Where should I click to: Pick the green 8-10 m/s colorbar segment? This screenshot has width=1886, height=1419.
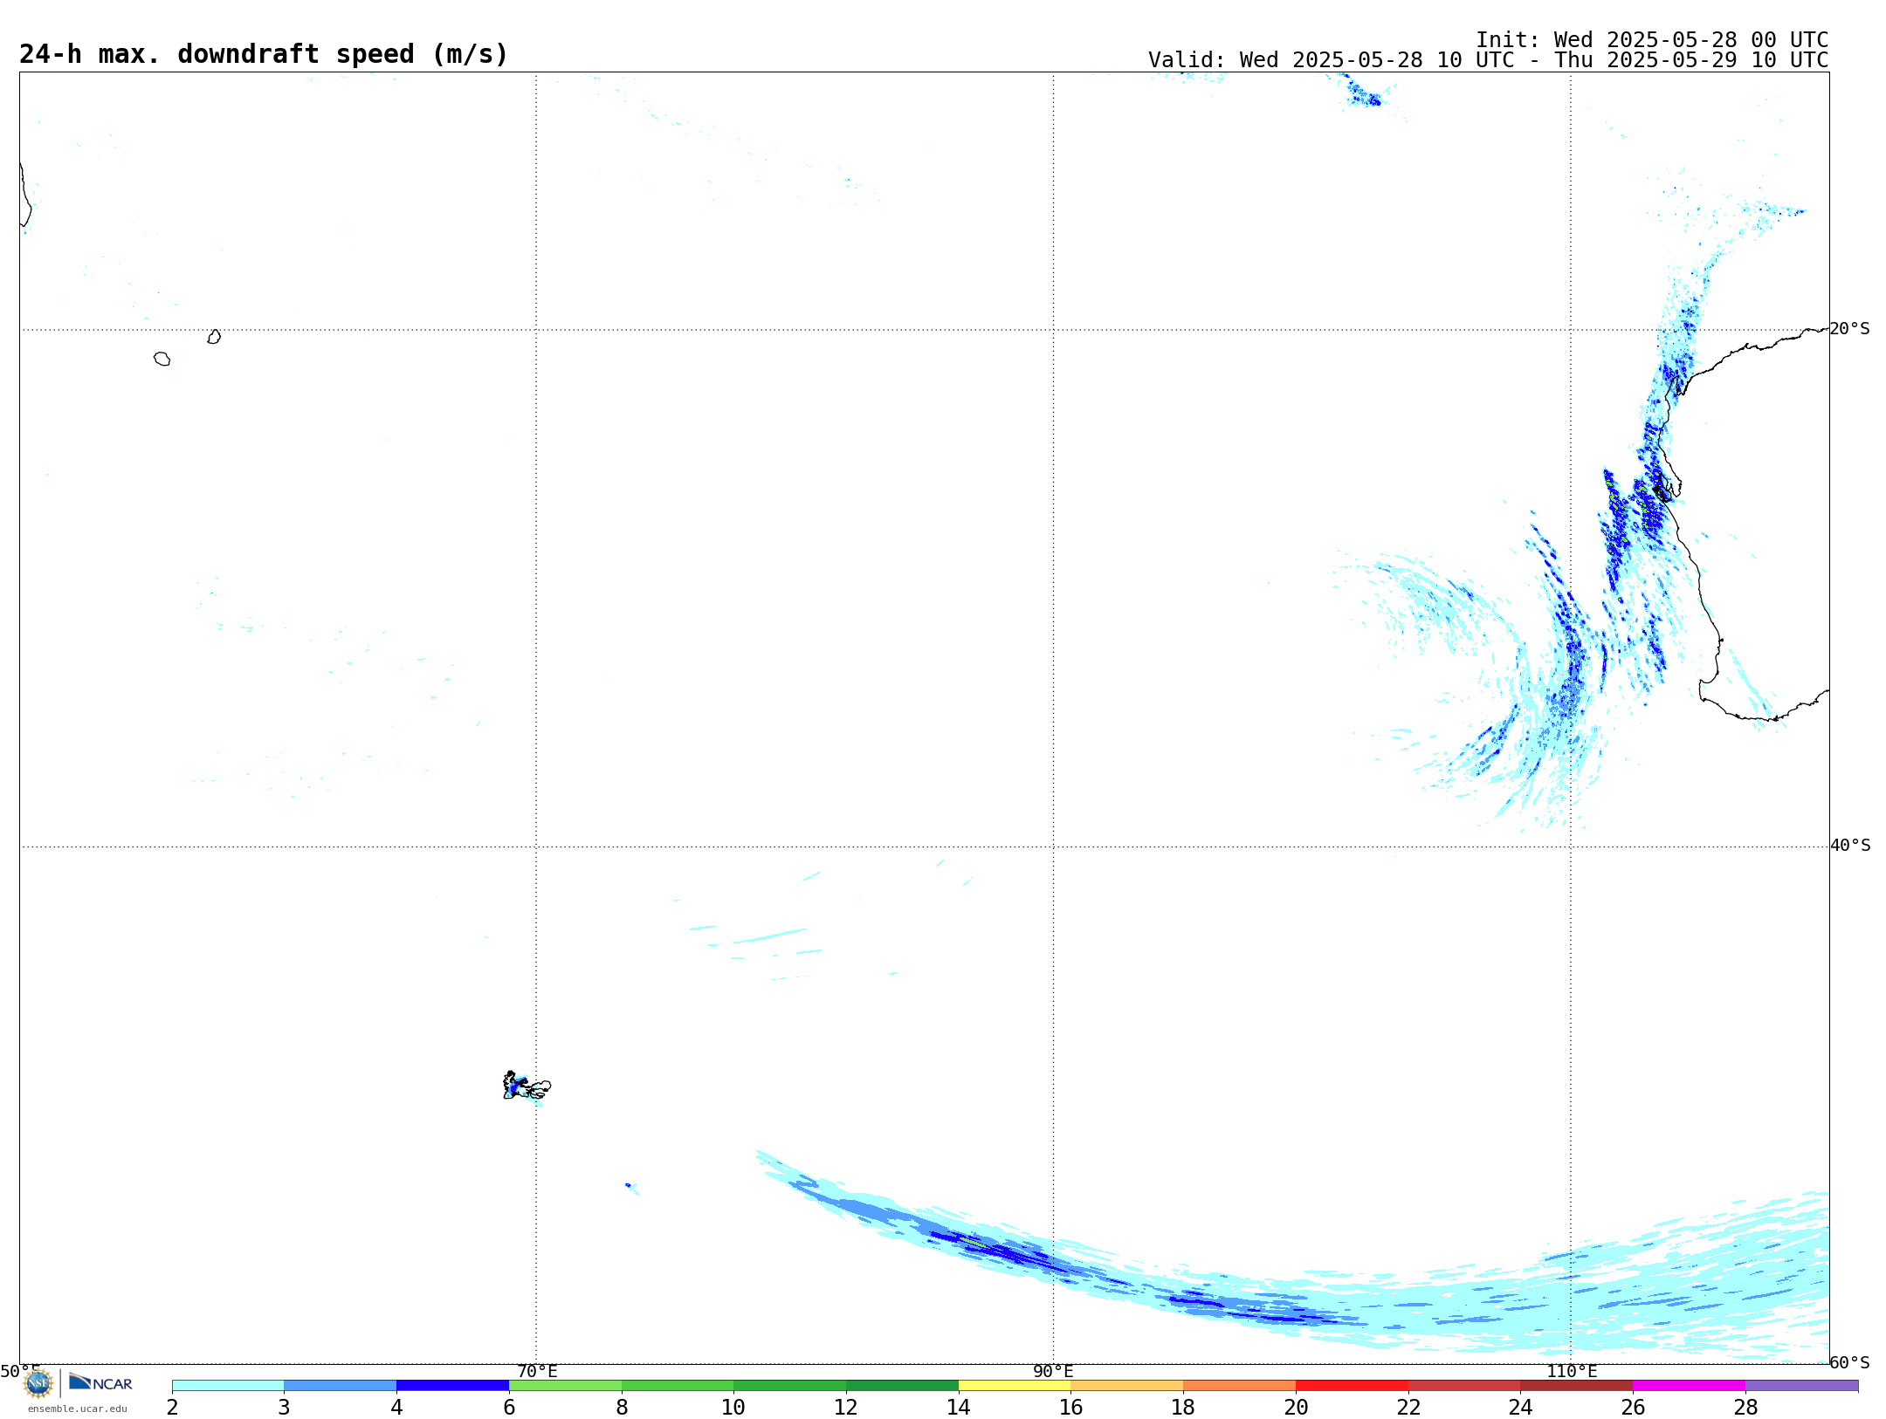click(x=678, y=1386)
